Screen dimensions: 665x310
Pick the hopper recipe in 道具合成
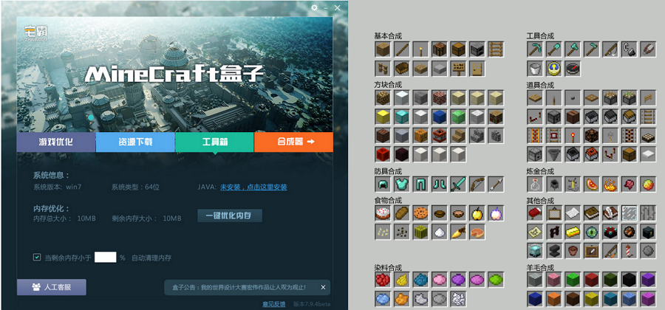tap(554, 154)
